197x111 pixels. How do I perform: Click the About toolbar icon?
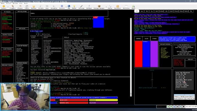(133, 7)
